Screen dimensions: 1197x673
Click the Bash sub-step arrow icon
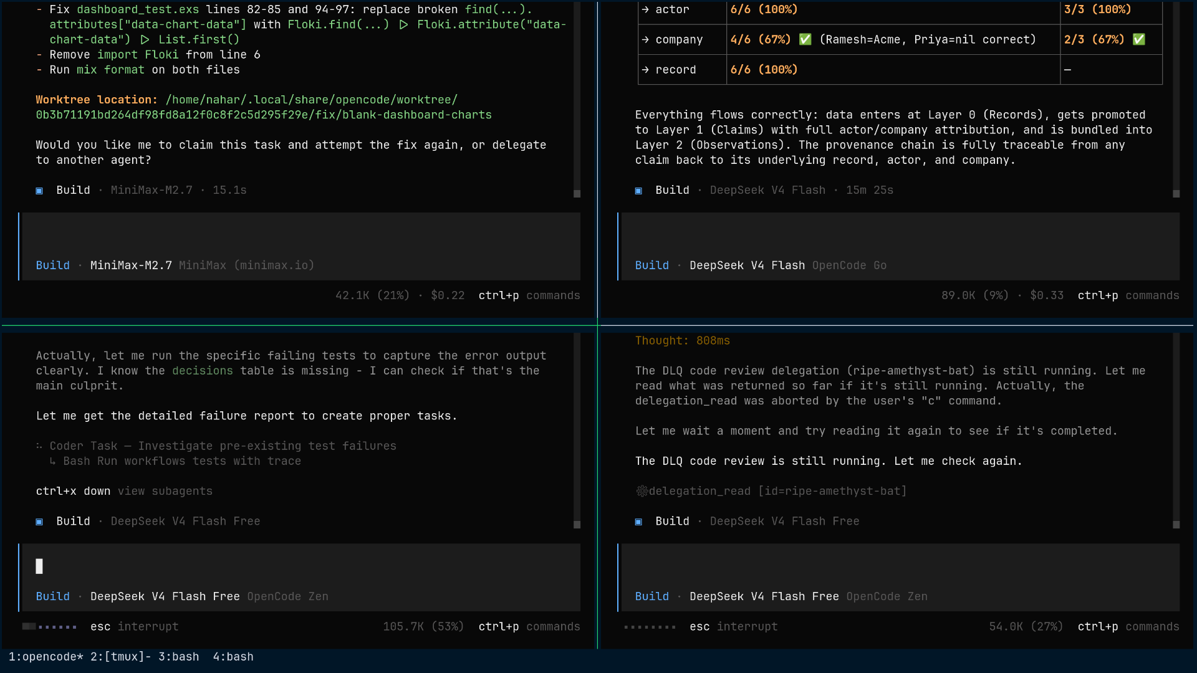[53, 461]
